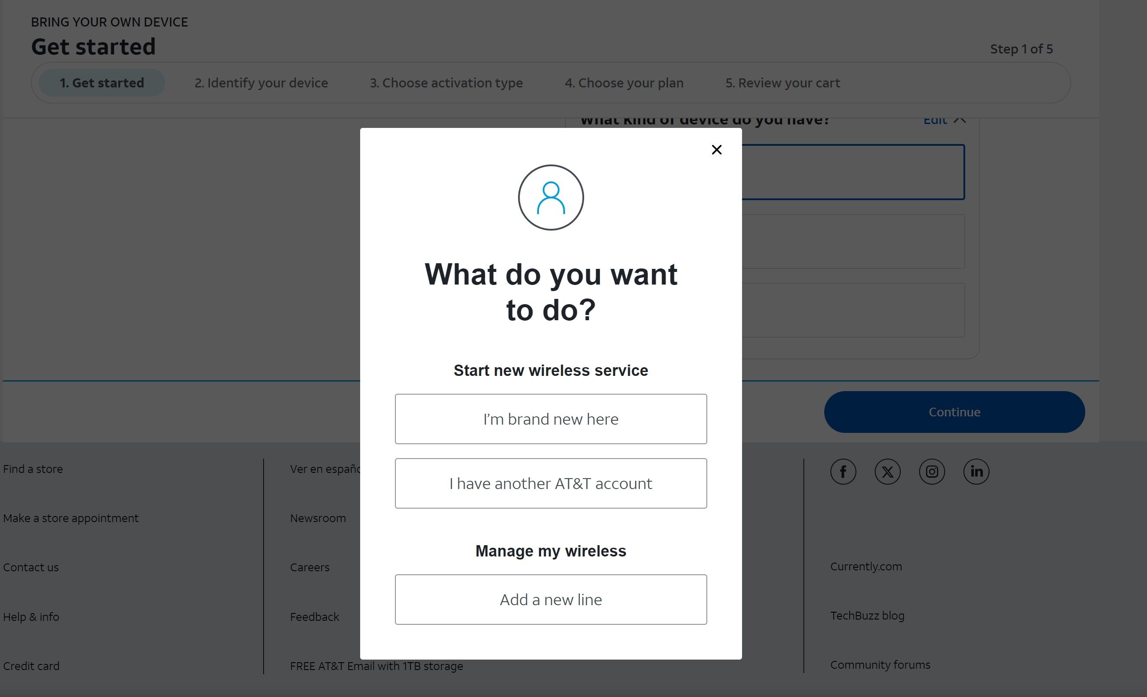Click the Instagram social icon
Image resolution: width=1147 pixels, height=697 pixels.
tap(933, 471)
